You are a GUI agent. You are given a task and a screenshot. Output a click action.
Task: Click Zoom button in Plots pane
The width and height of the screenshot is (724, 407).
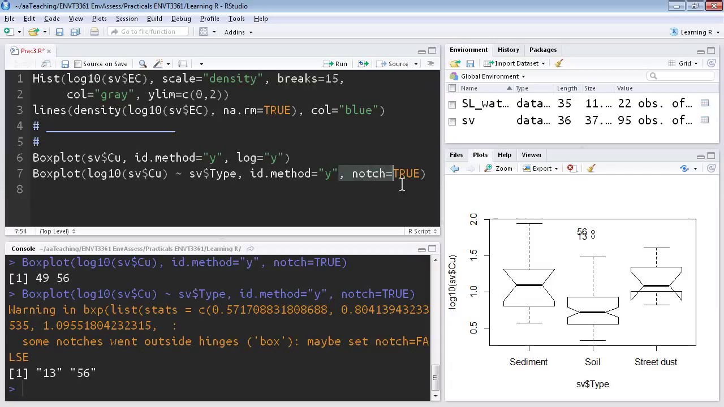[x=498, y=168]
